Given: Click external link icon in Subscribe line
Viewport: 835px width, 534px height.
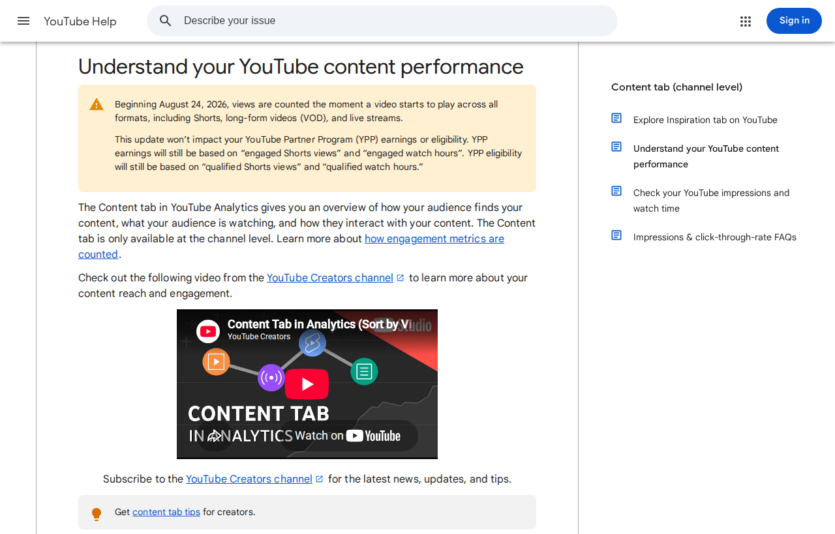Looking at the screenshot, I should pos(320,479).
